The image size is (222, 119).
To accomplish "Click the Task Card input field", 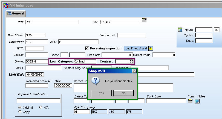I will tap(166, 101).
